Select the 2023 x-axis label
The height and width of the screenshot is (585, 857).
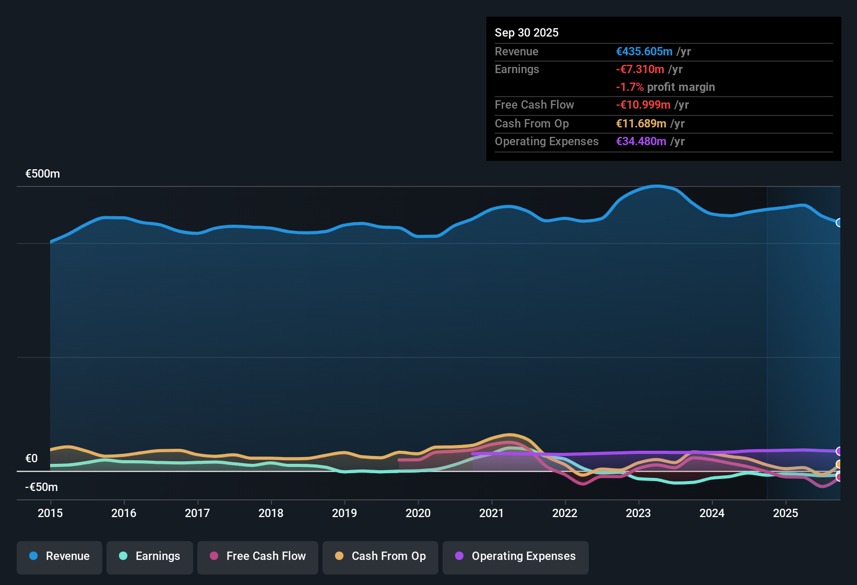click(638, 513)
